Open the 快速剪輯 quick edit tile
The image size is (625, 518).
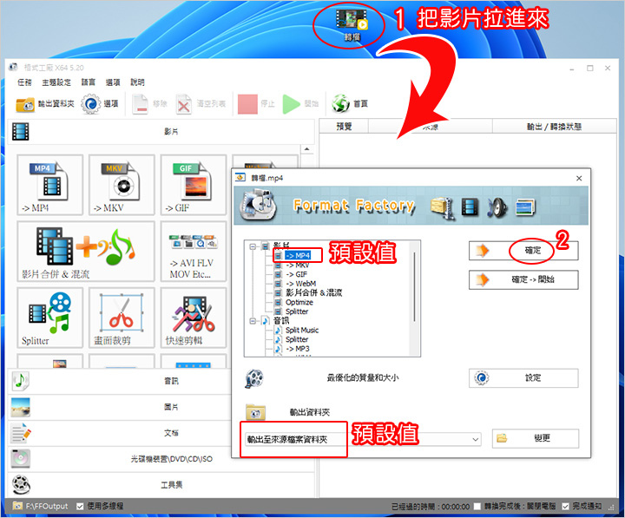194,318
